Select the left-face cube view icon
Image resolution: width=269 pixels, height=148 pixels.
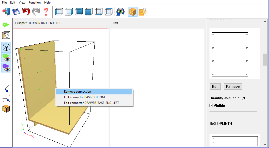[x=59, y=12]
